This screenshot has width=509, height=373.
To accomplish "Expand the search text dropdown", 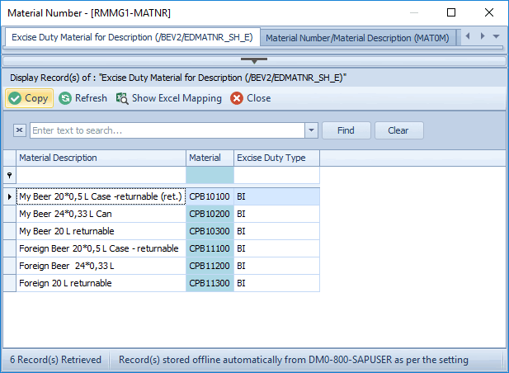I will (311, 130).
